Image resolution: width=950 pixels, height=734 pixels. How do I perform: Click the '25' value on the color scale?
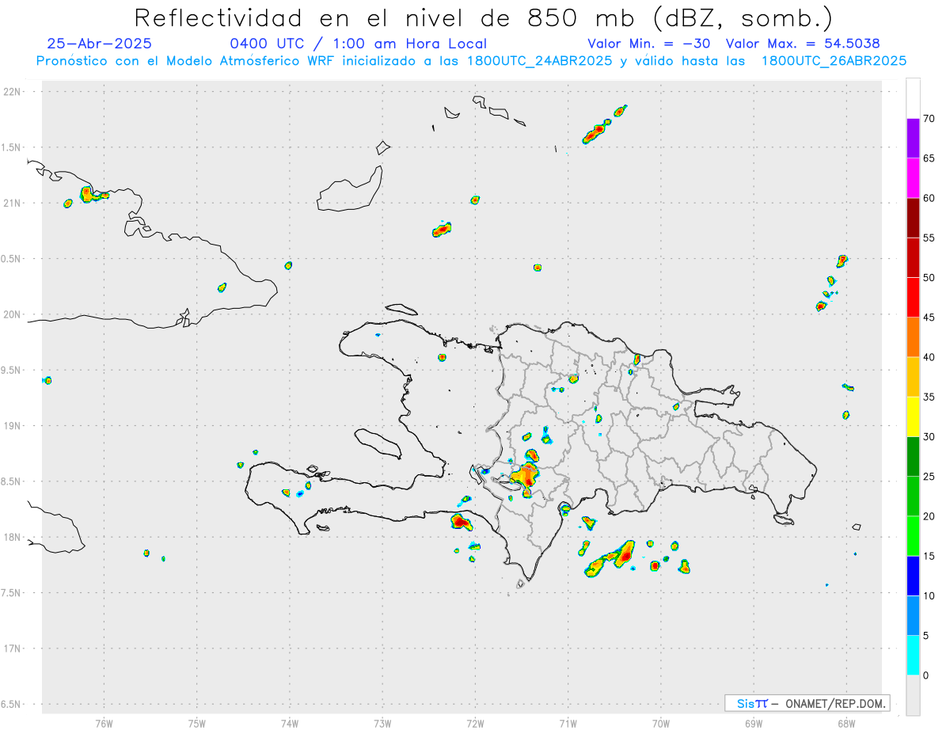[x=930, y=477]
